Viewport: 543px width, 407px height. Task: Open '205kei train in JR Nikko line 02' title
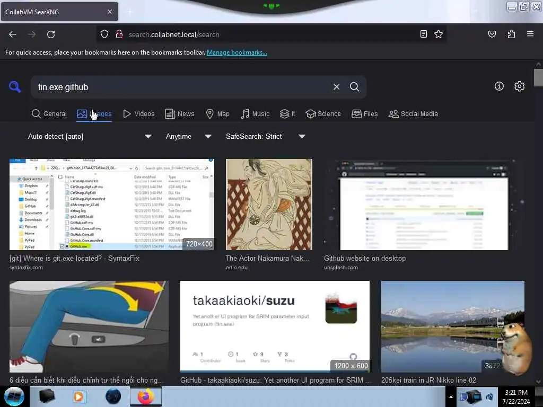(428, 381)
